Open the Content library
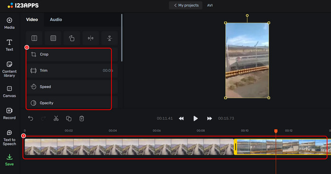Image resolution: width=331 pixels, height=174 pixels. point(9,69)
